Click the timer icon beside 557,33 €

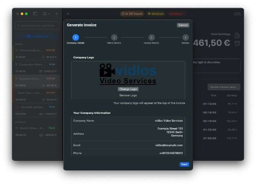point(44,100)
